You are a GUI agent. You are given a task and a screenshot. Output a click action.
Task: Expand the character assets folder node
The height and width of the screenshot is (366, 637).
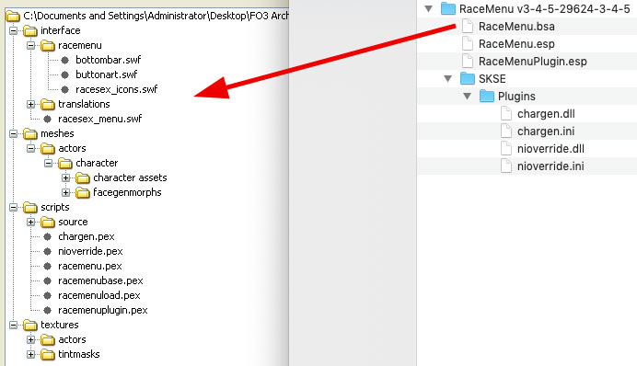(x=65, y=177)
